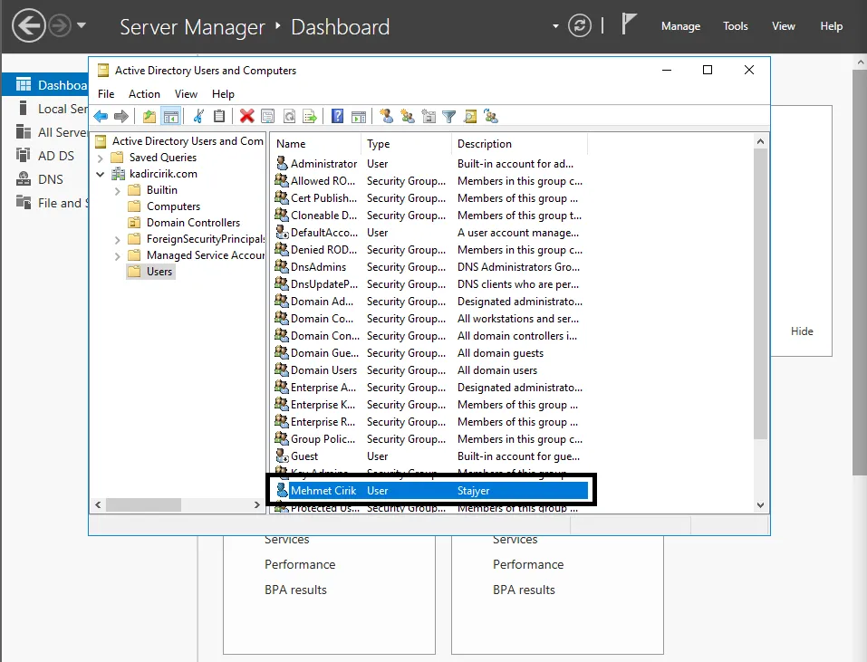Open Help with blue question mark icon
Screen dimensions: 867x662
[x=337, y=117]
